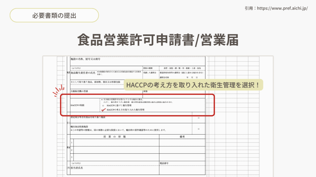Click the 輸出食品取扱施設 label text
This screenshot has height=177, width=316.
click(79, 127)
